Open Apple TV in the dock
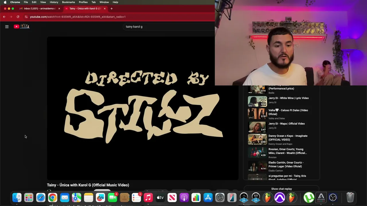This screenshot has width=367, height=206. [x=160, y=197]
